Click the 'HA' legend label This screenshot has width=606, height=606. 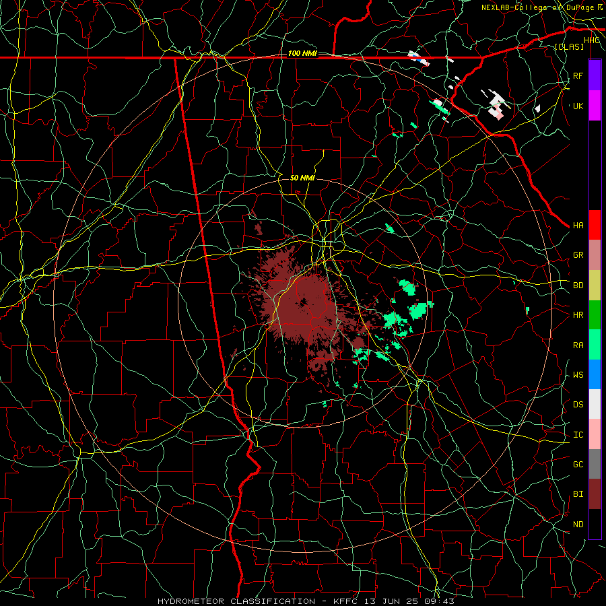tap(578, 226)
